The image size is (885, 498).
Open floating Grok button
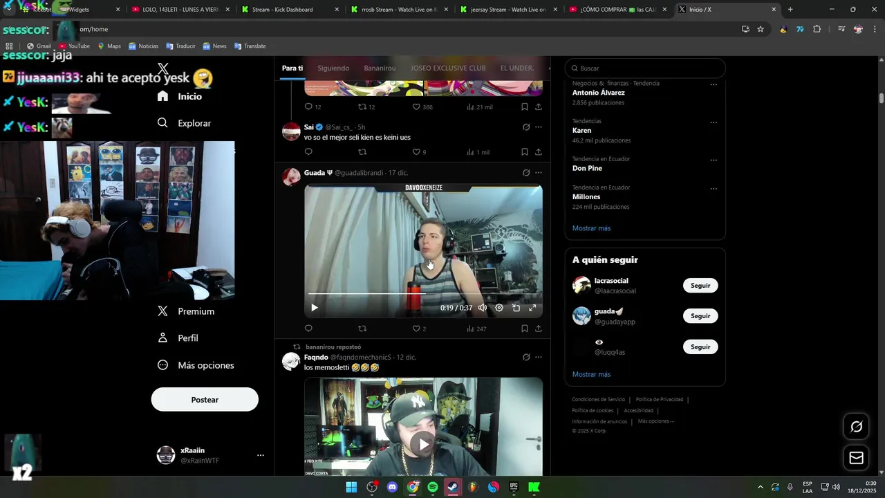pyautogui.click(x=856, y=427)
